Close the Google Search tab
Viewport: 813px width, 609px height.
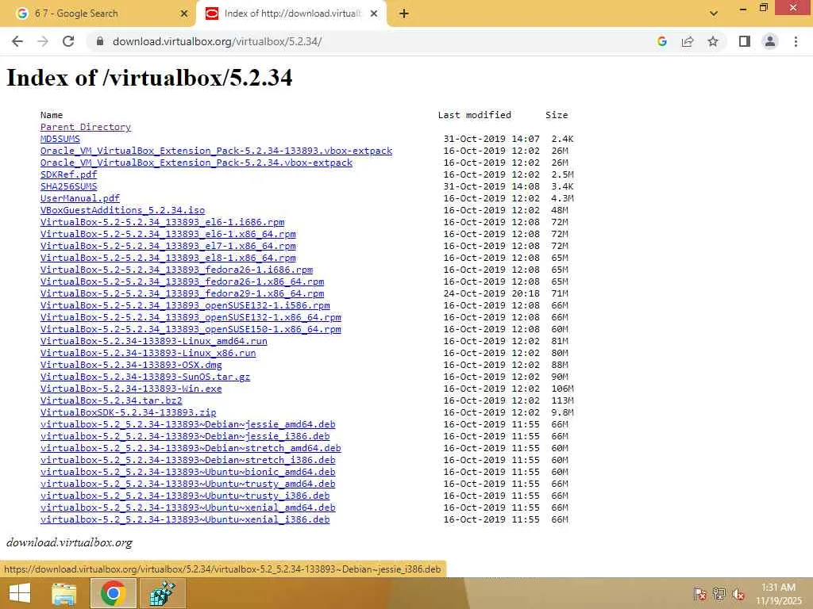click(184, 13)
